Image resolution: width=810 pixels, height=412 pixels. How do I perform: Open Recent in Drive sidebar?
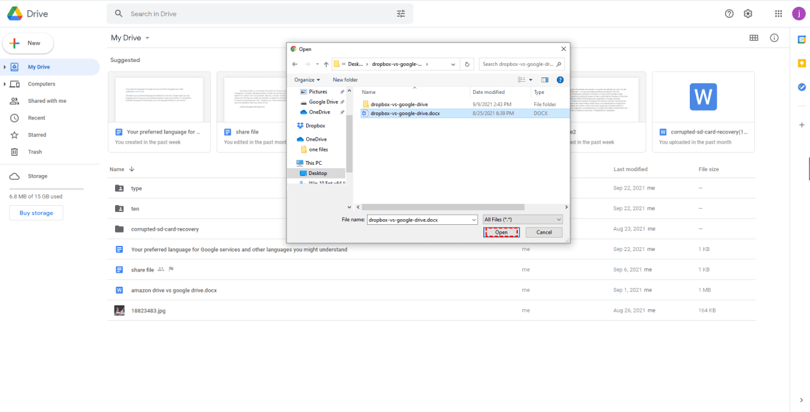36,118
